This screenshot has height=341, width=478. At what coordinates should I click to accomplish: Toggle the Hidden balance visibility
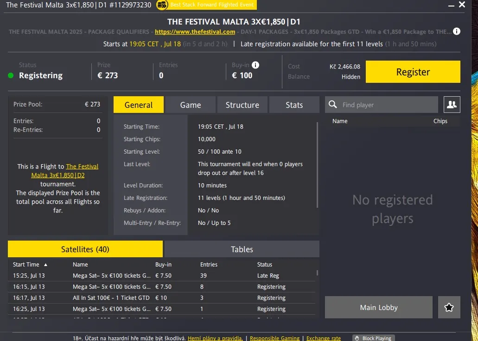coord(350,77)
